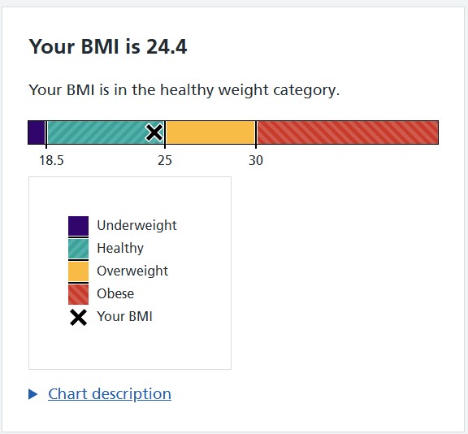Image resolution: width=468 pixels, height=434 pixels.
Task: Expand the Chart description triangle
Action: click(x=32, y=394)
